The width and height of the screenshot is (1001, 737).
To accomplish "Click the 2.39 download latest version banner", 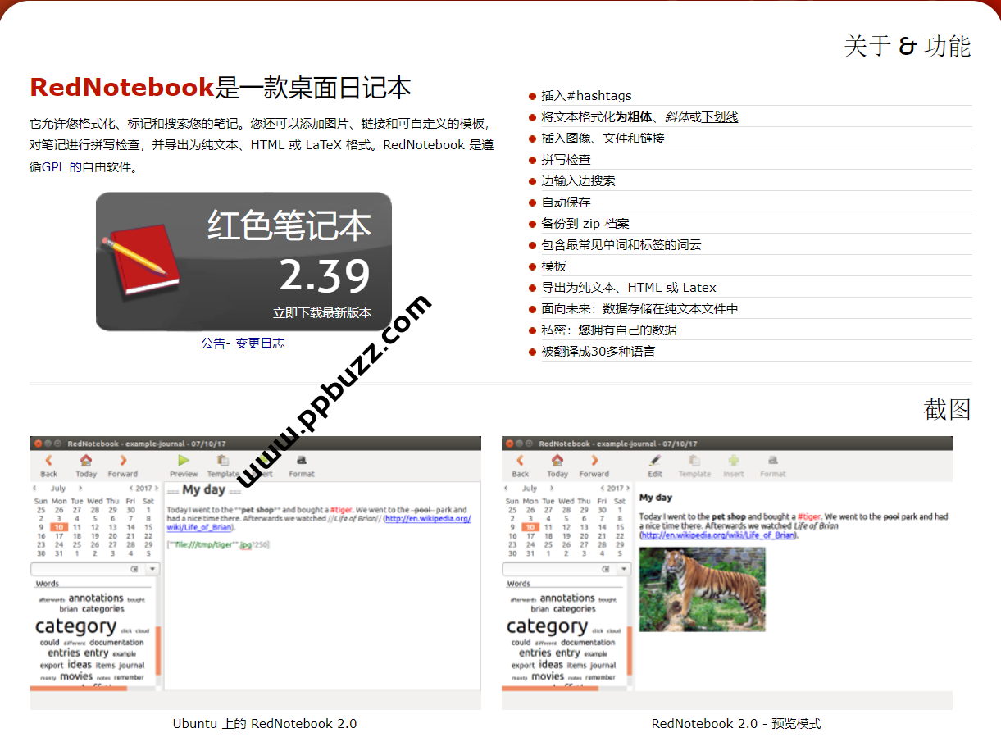I will click(x=243, y=262).
